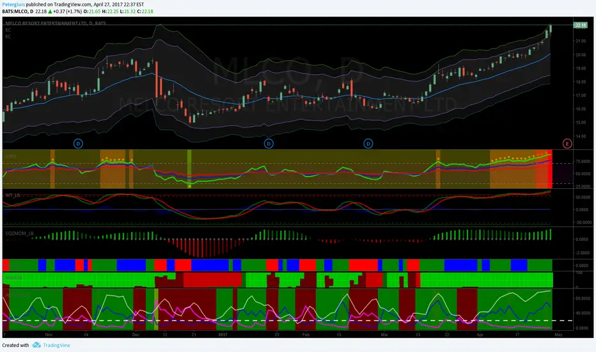Click the Dec date axis label

tap(136, 335)
